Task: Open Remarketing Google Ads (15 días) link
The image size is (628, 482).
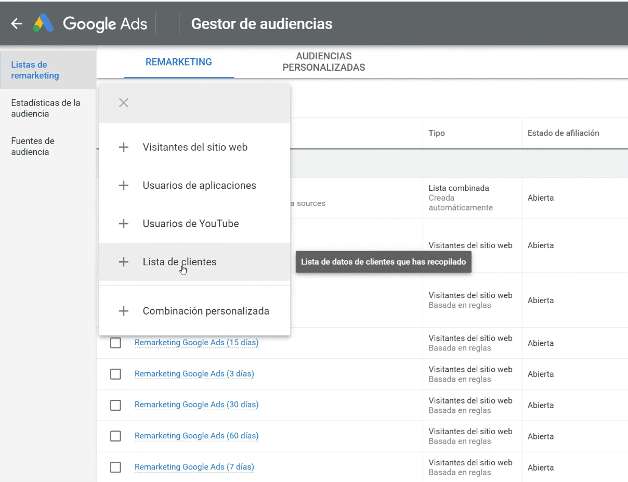Action: [197, 343]
